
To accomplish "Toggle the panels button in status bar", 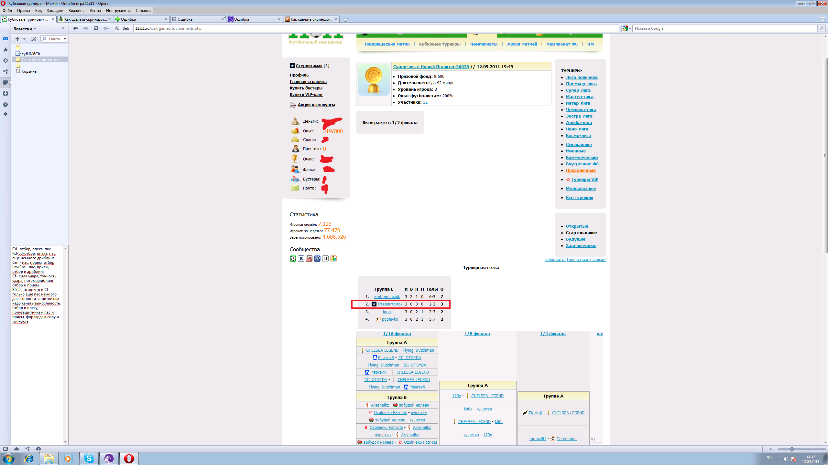I will click(x=5, y=449).
